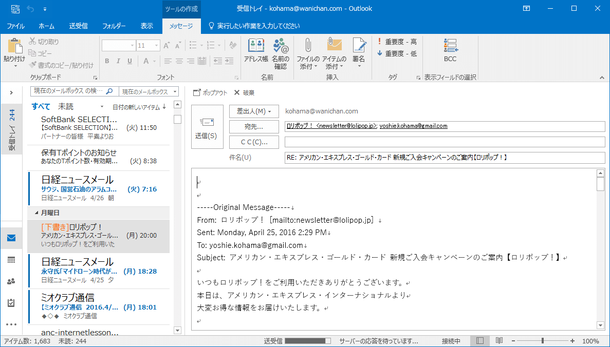This screenshot has height=347, width=610.
Task: Click the search magnifier icon
Action: coord(109,91)
